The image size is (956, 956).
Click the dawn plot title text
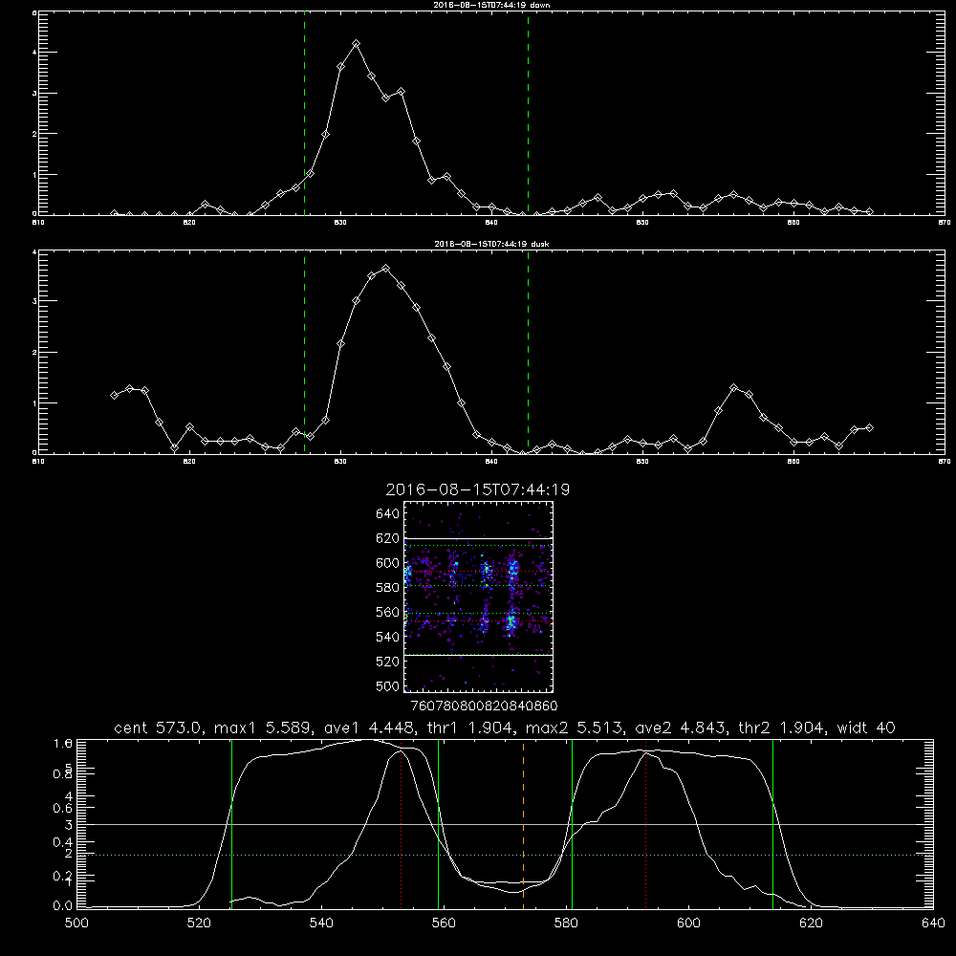click(491, 5)
